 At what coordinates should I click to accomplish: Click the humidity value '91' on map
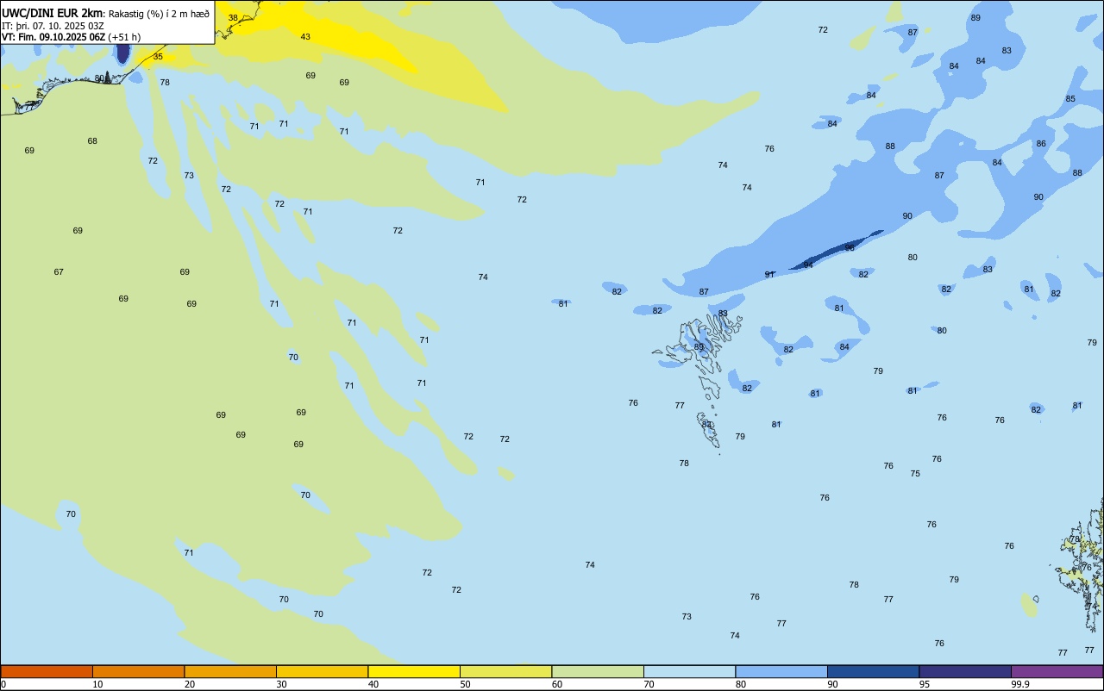click(x=769, y=274)
